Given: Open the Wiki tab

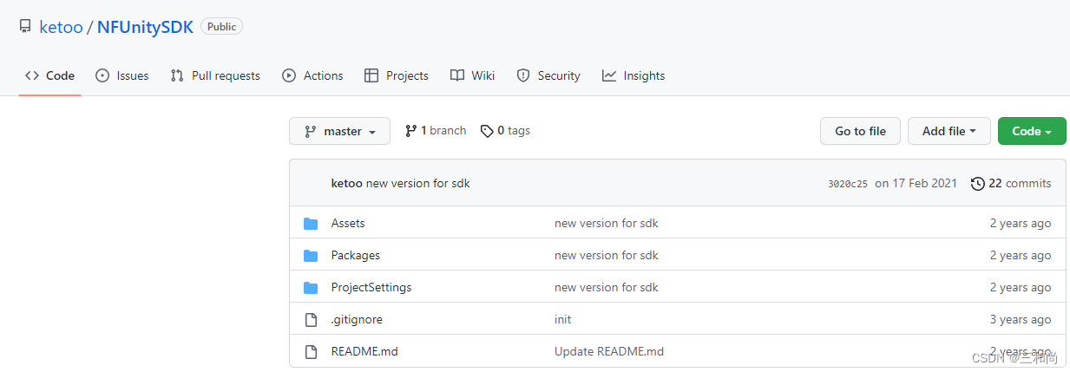Looking at the screenshot, I should pos(472,75).
